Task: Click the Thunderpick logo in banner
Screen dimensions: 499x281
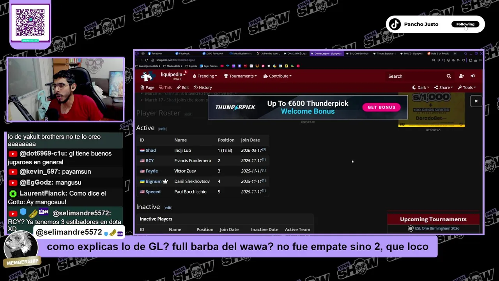Action: click(x=235, y=107)
